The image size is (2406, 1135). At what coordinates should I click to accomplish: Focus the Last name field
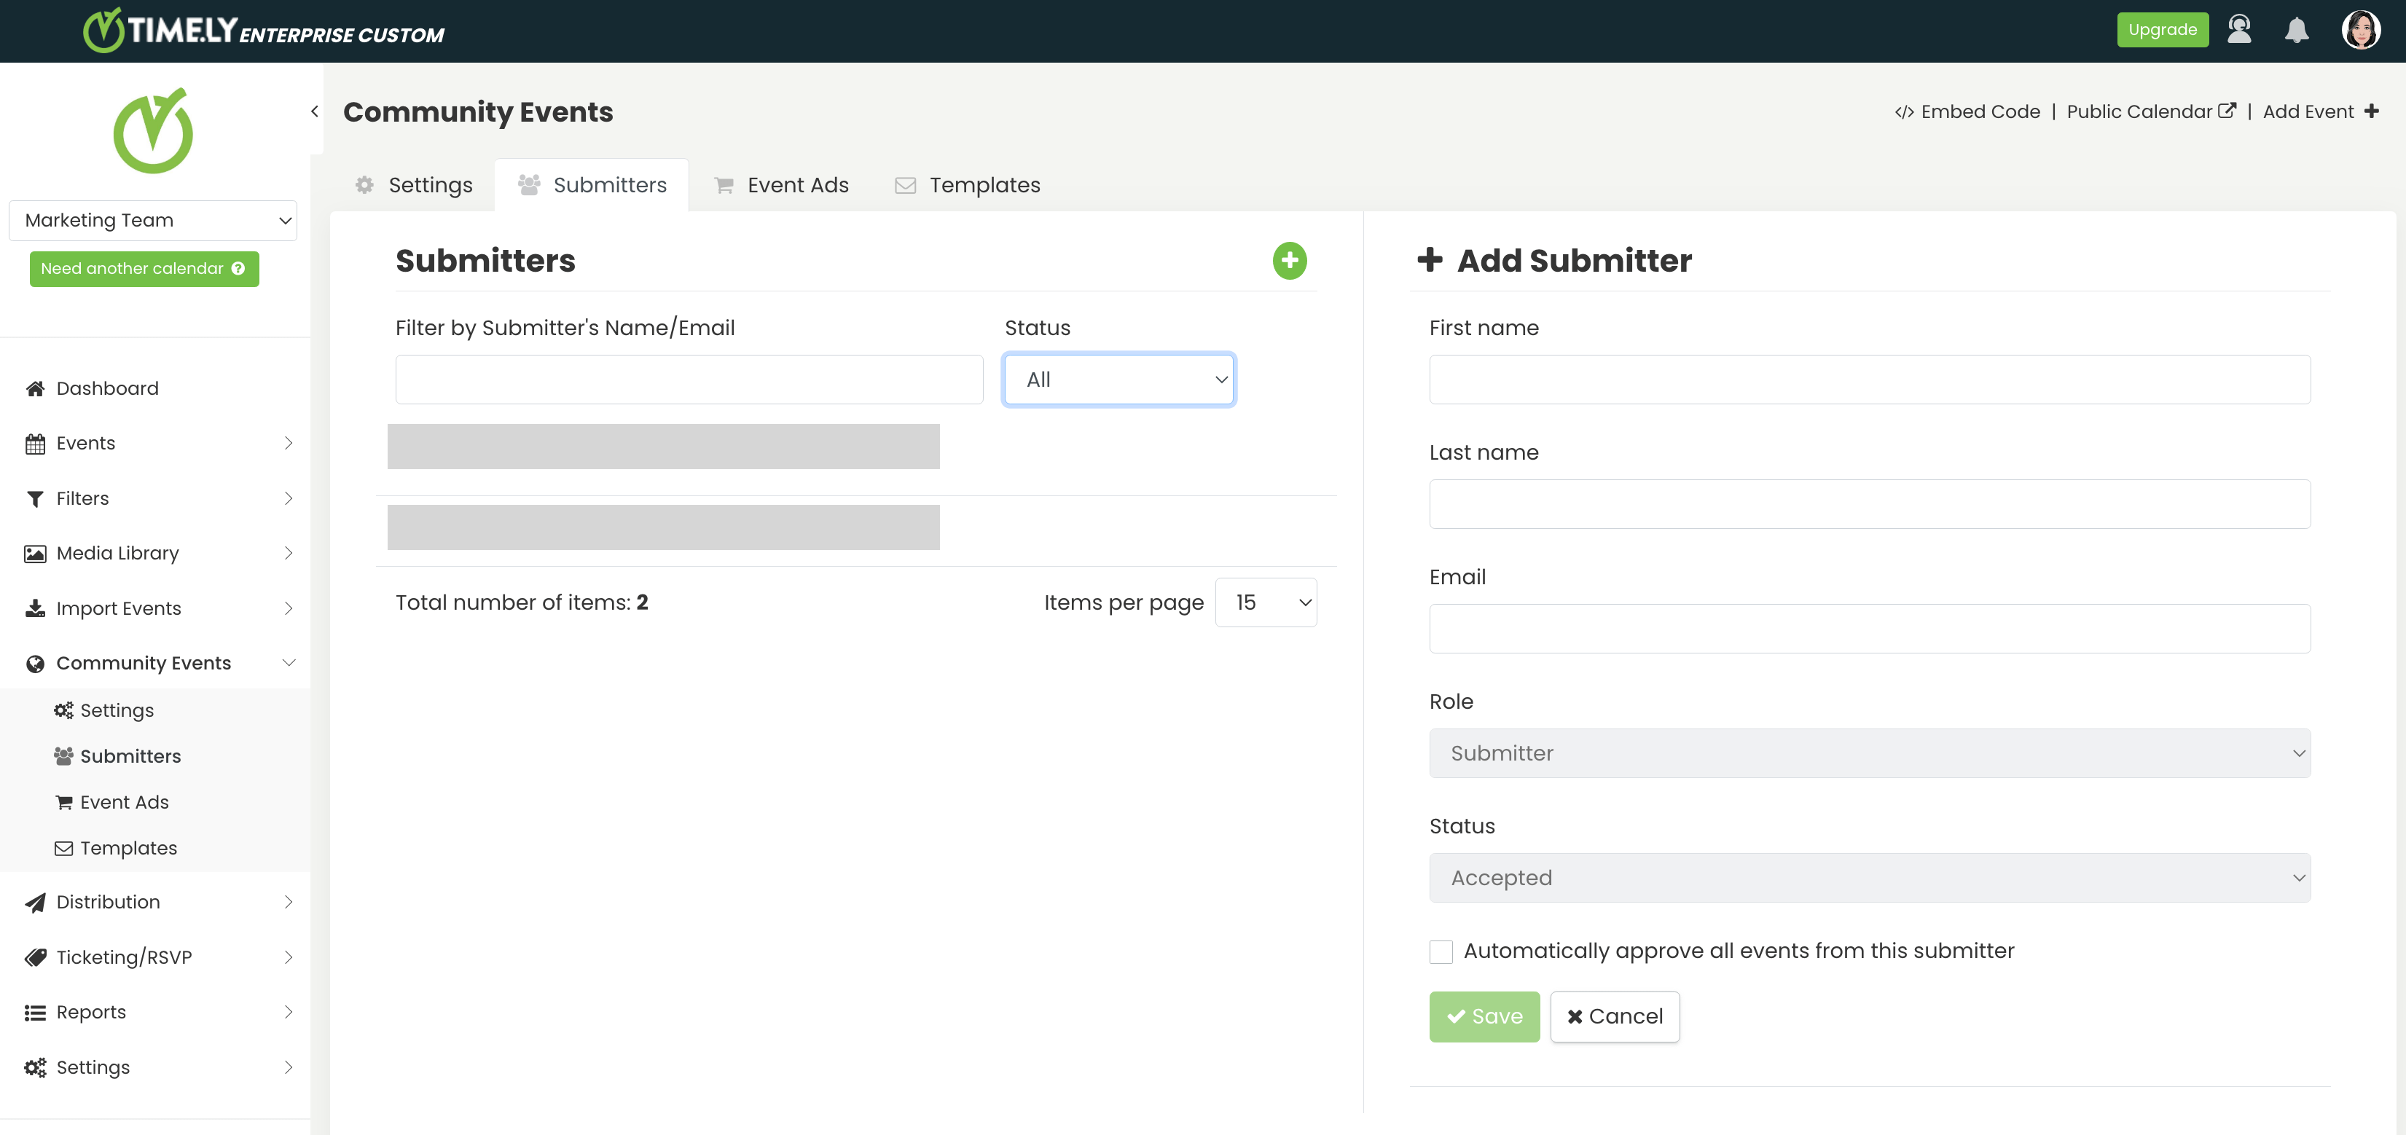click(x=1869, y=504)
